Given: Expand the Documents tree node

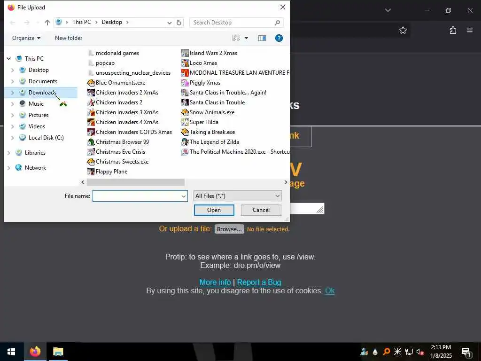Looking at the screenshot, I should click(12, 81).
